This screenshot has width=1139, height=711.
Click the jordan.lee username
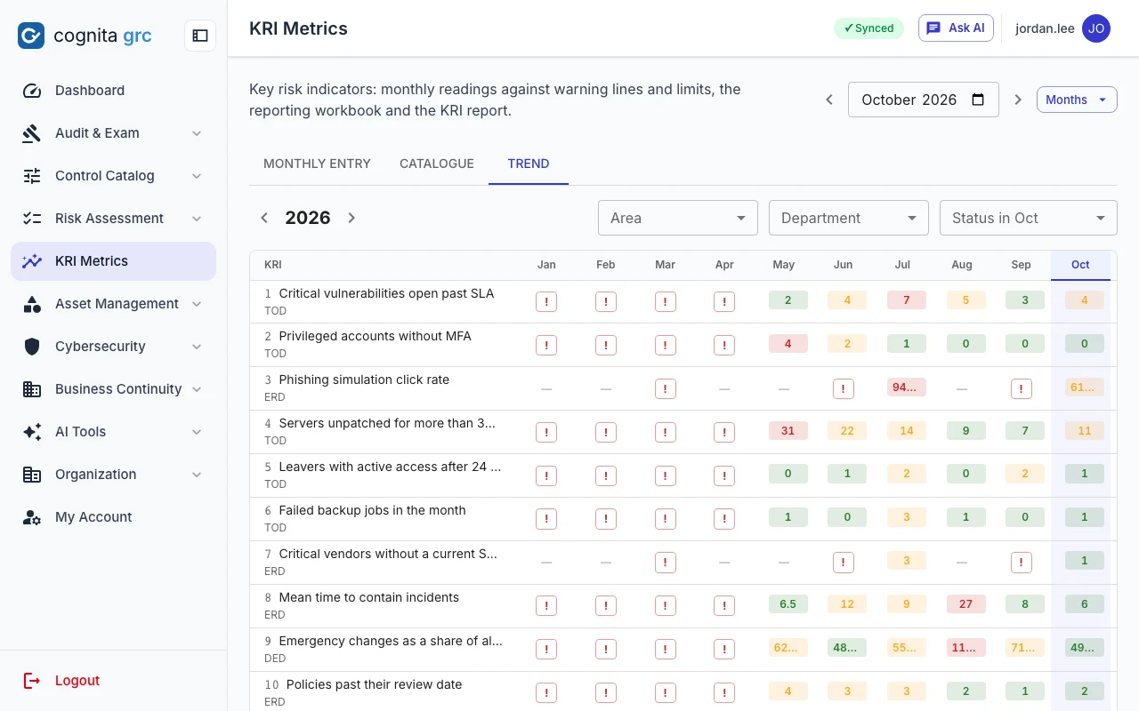pyautogui.click(x=1045, y=28)
